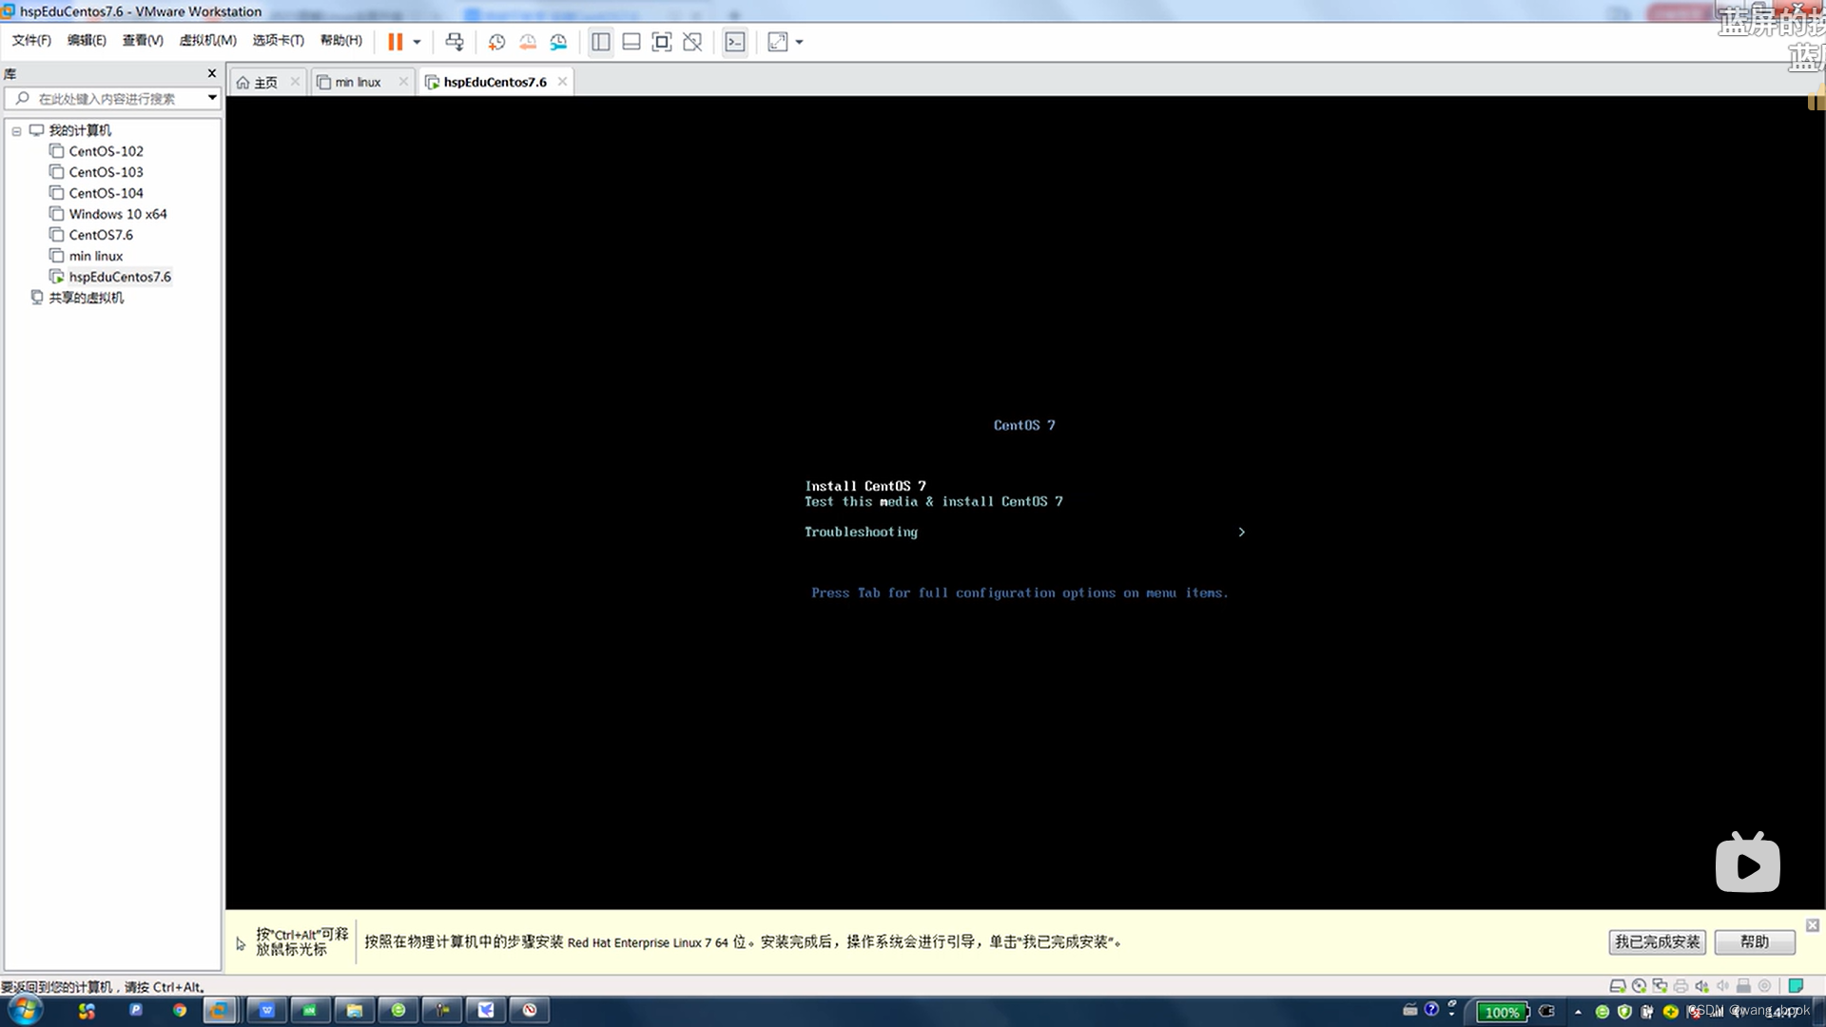Open the file explorer taskbar button
Image resolution: width=1826 pixels, height=1027 pixels.
click(355, 1010)
